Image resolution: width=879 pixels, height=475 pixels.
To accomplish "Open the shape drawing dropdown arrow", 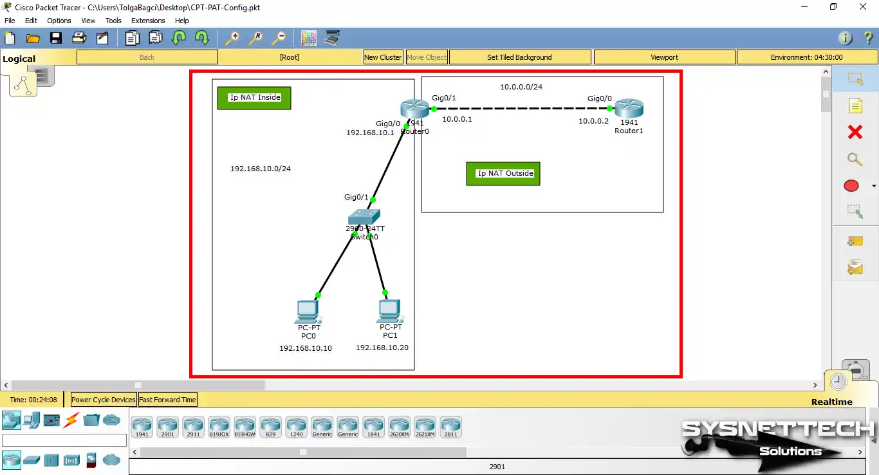I will tap(873, 185).
